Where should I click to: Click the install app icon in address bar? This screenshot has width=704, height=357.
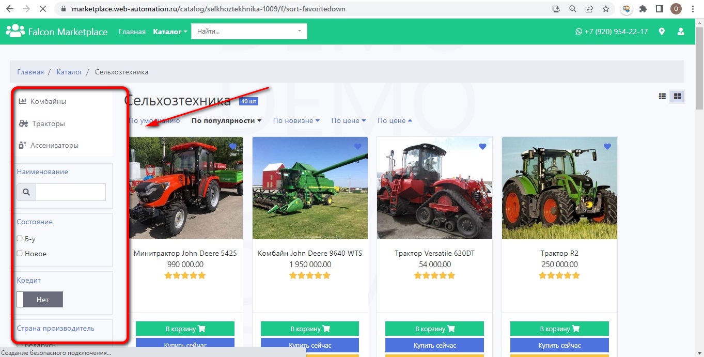tap(556, 9)
